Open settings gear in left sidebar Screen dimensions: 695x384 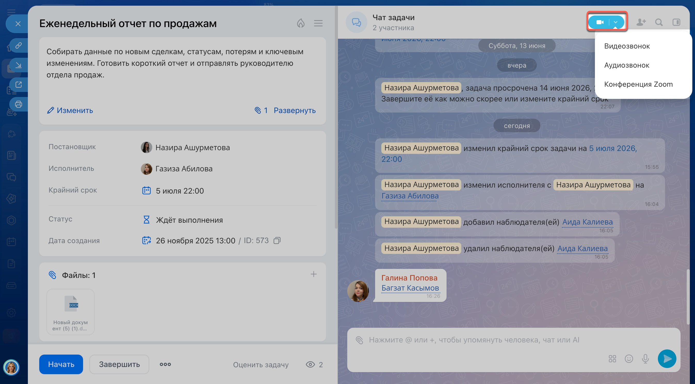click(11, 313)
